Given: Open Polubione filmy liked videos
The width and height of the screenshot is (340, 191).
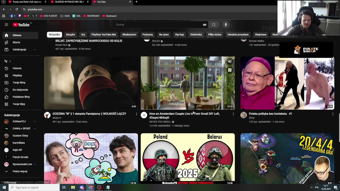Looking at the screenshot, I should click(20, 97).
